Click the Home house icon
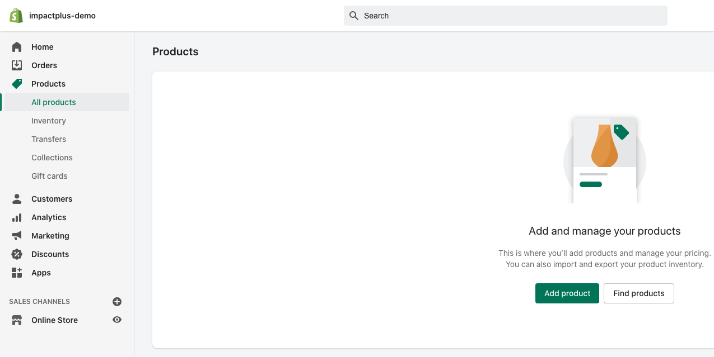 tap(17, 47)
